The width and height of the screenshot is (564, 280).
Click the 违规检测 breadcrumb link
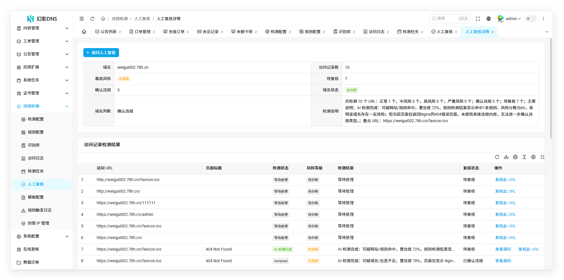click(120, 19)
